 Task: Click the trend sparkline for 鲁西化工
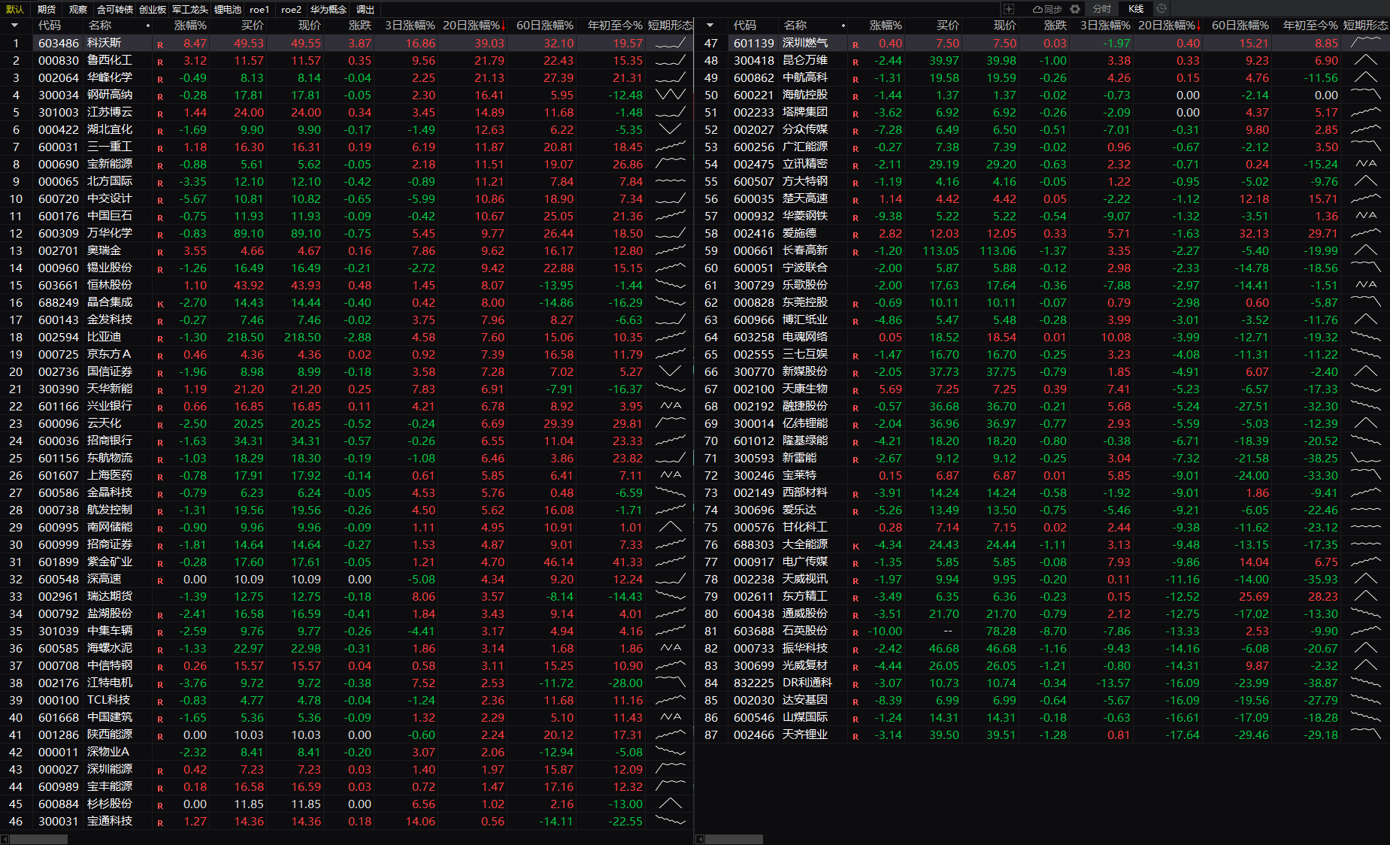(670, 60)
